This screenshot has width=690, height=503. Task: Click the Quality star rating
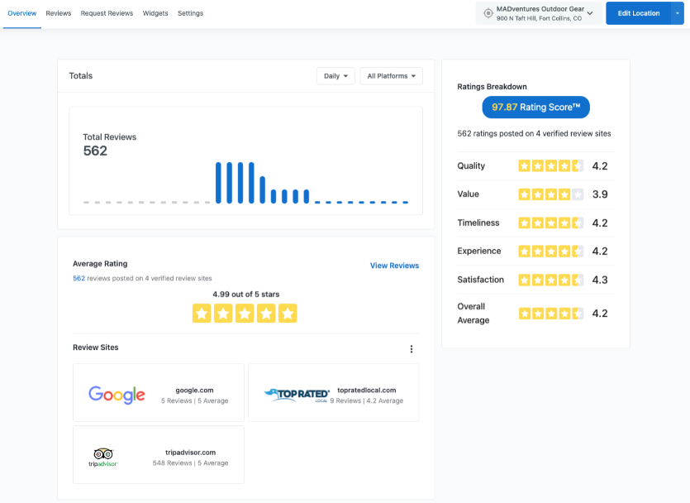pyautogui.click(x=550, y=165)
